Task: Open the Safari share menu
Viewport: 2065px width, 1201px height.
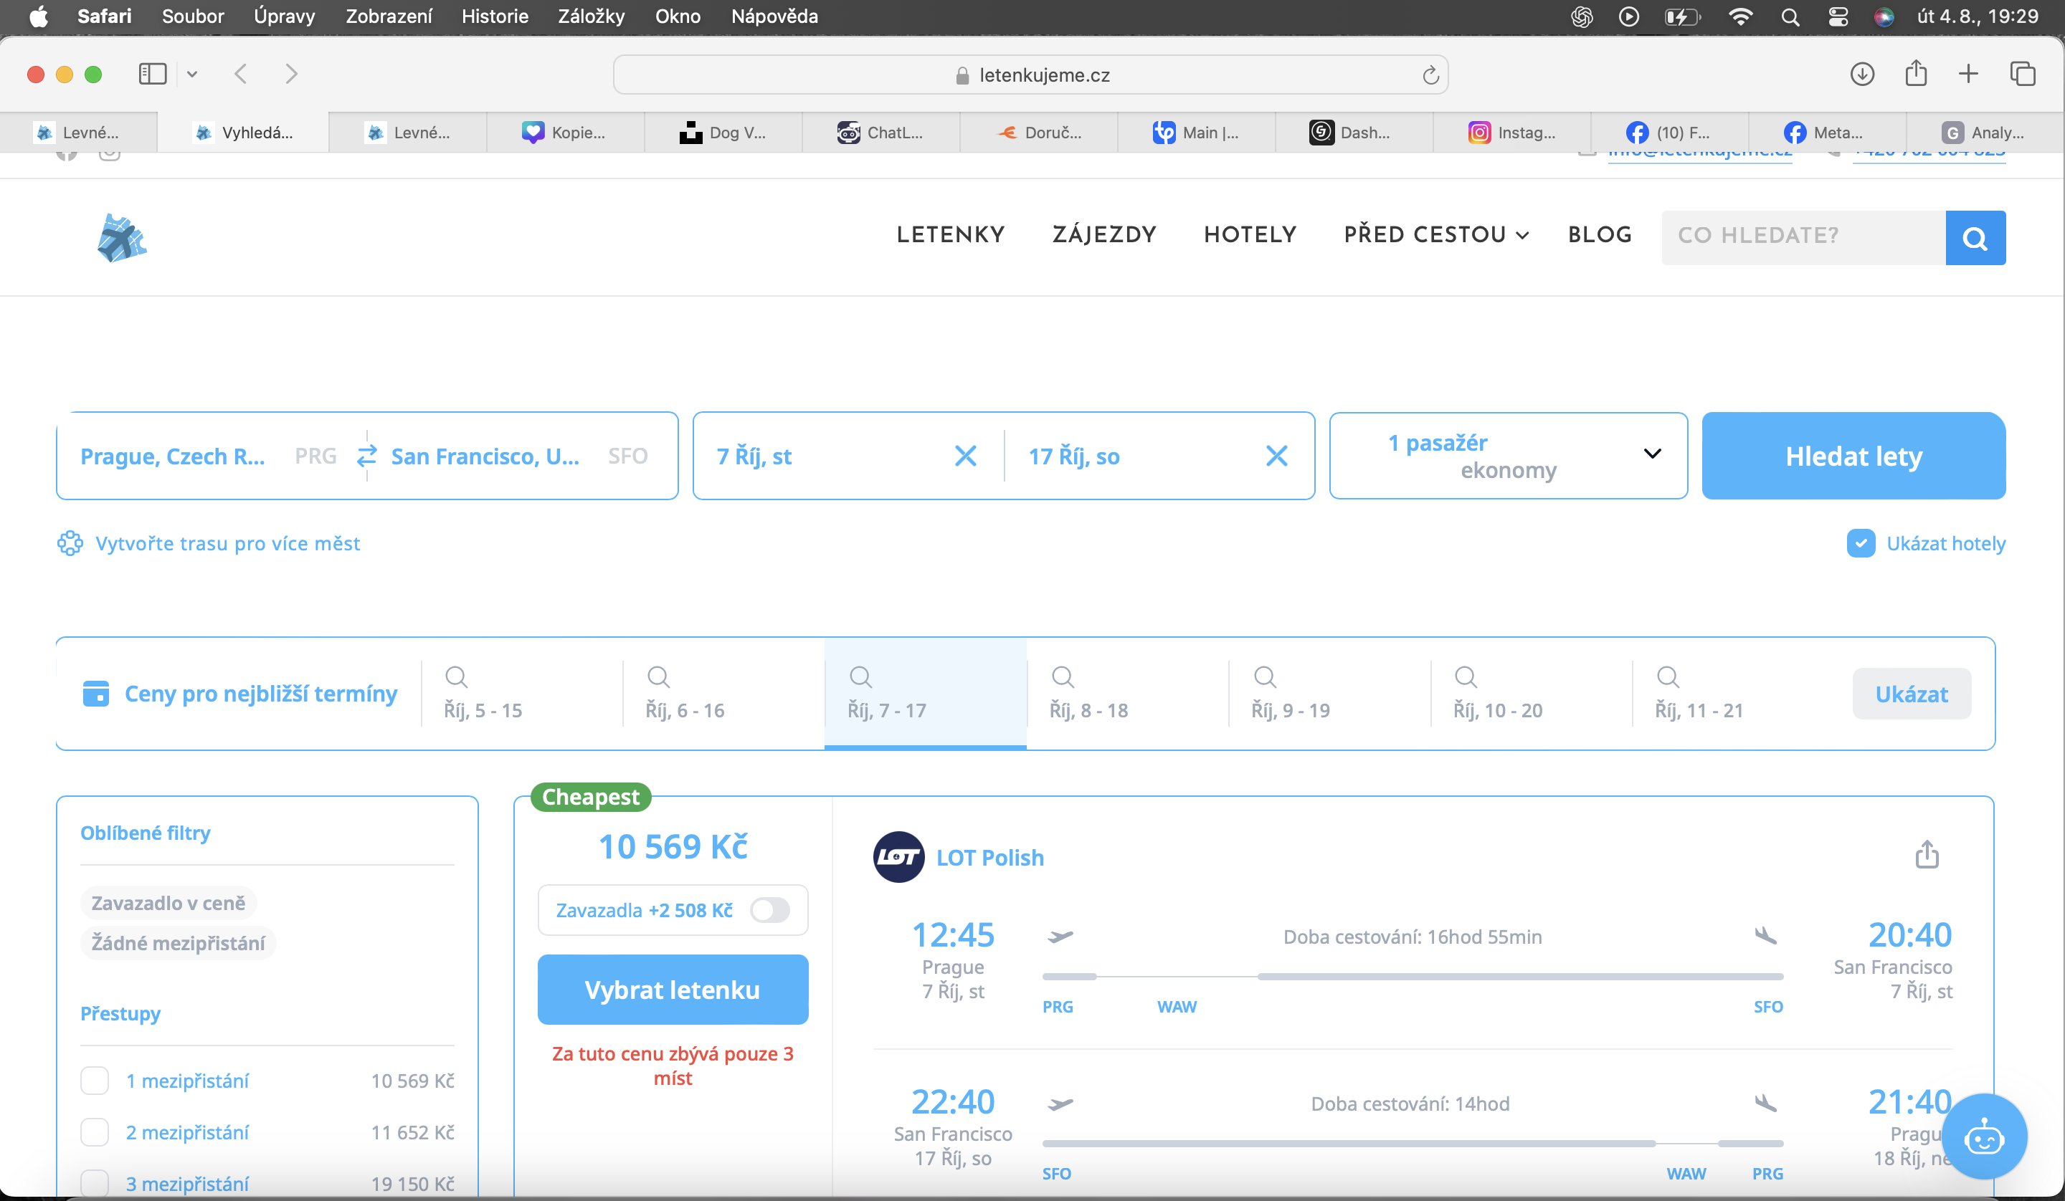Action: [1916, 73]
